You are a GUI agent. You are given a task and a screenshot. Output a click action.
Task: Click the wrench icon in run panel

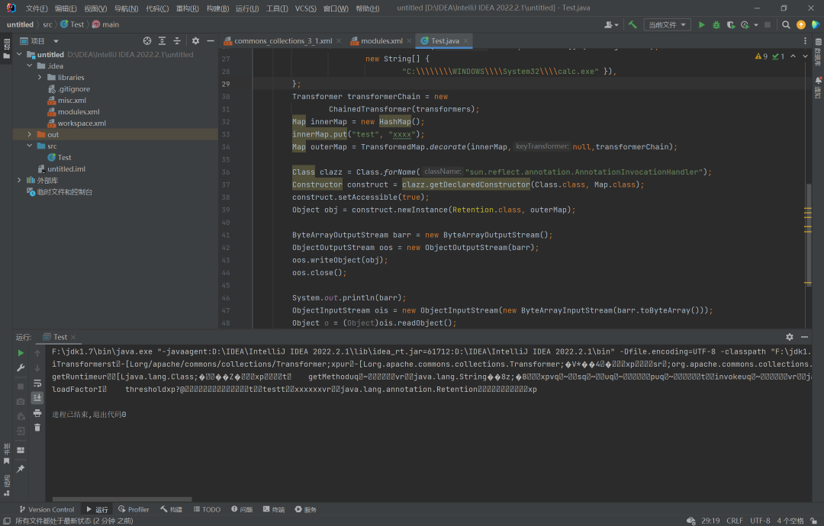click(21, 368)
